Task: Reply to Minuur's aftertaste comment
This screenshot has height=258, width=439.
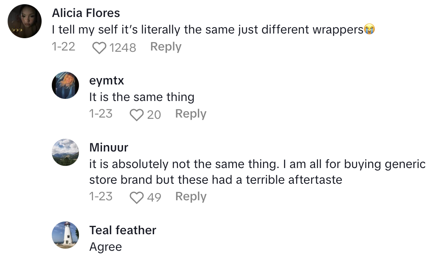Action: coord(191,196)
